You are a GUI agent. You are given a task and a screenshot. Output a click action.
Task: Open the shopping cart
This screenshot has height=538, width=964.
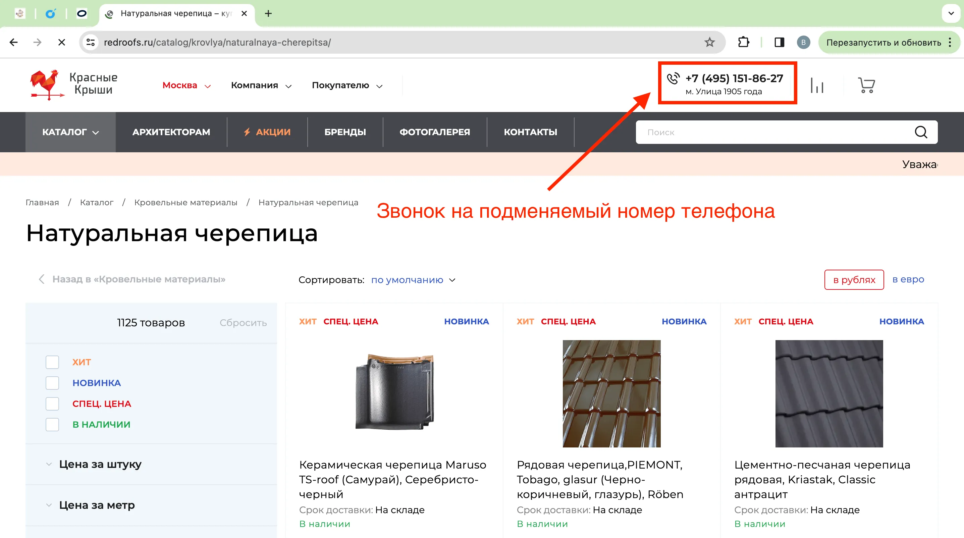click(x=866, y=85)
